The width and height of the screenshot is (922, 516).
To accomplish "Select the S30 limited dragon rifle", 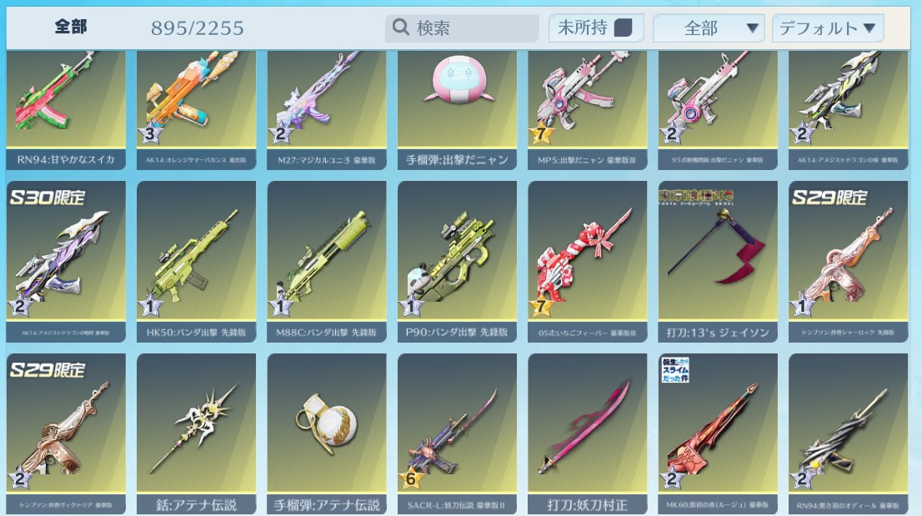I will tap(66, 262).
